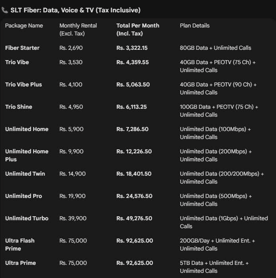276x278 pixels.
Task: Select the Unlimited Twin package name
Action: (x=25, y=174)
